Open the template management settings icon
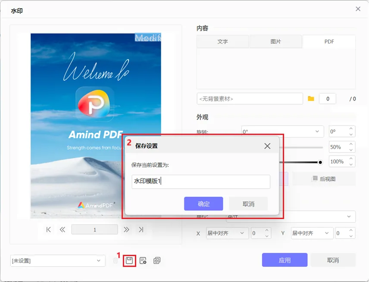The width and height of the screenshot is (369, 282). (143, 260)
